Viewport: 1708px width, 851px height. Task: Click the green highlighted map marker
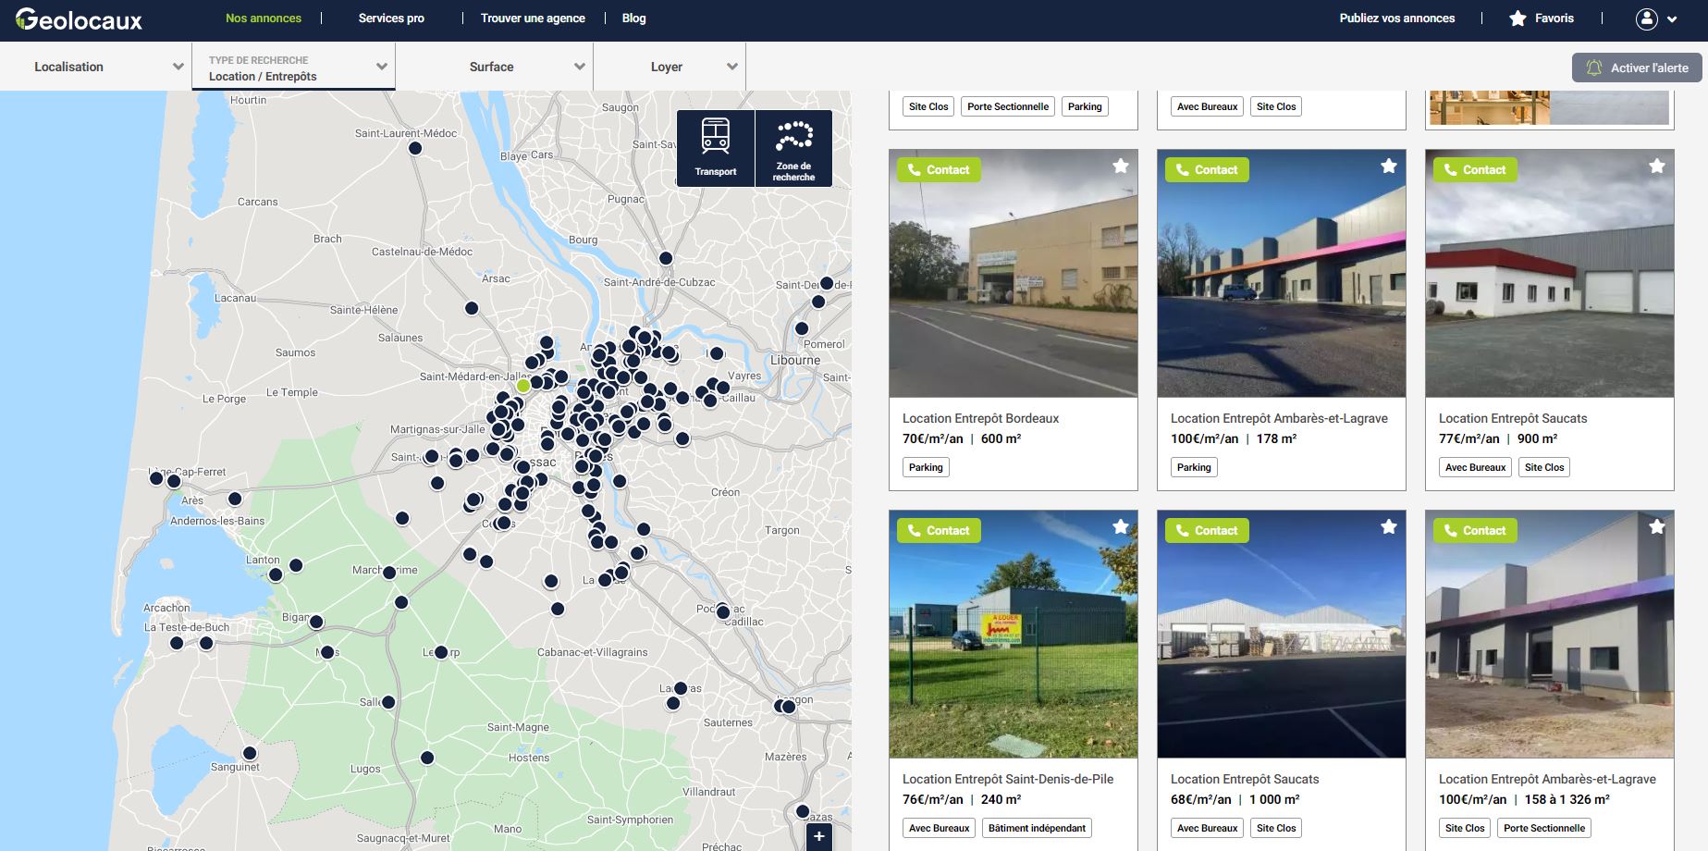[x=523, y=386]
